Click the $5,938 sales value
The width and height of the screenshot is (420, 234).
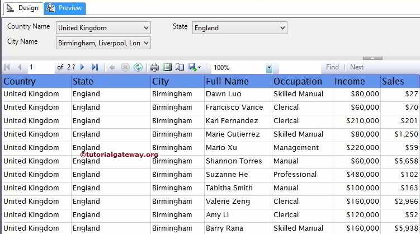click(x=406, y=228)
